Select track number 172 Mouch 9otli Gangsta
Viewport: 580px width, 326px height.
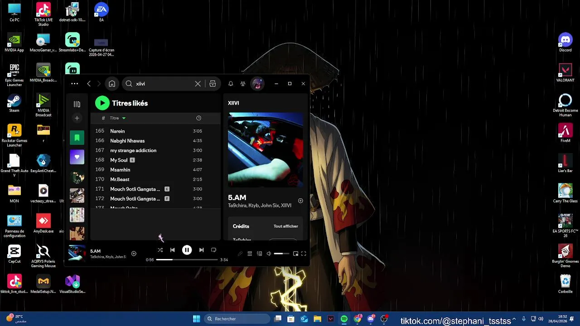point(155,199)
